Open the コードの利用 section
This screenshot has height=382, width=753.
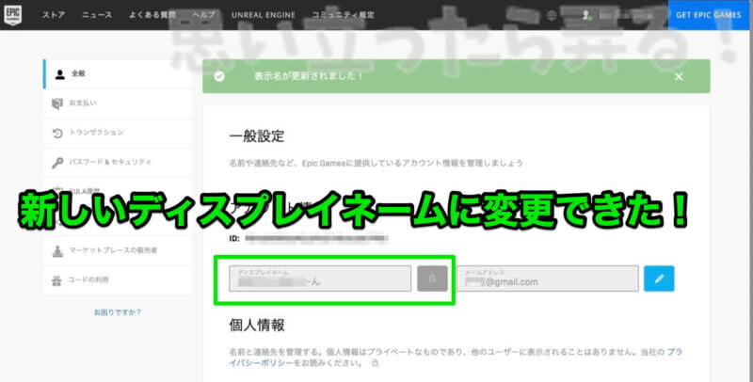pos(118,280)
